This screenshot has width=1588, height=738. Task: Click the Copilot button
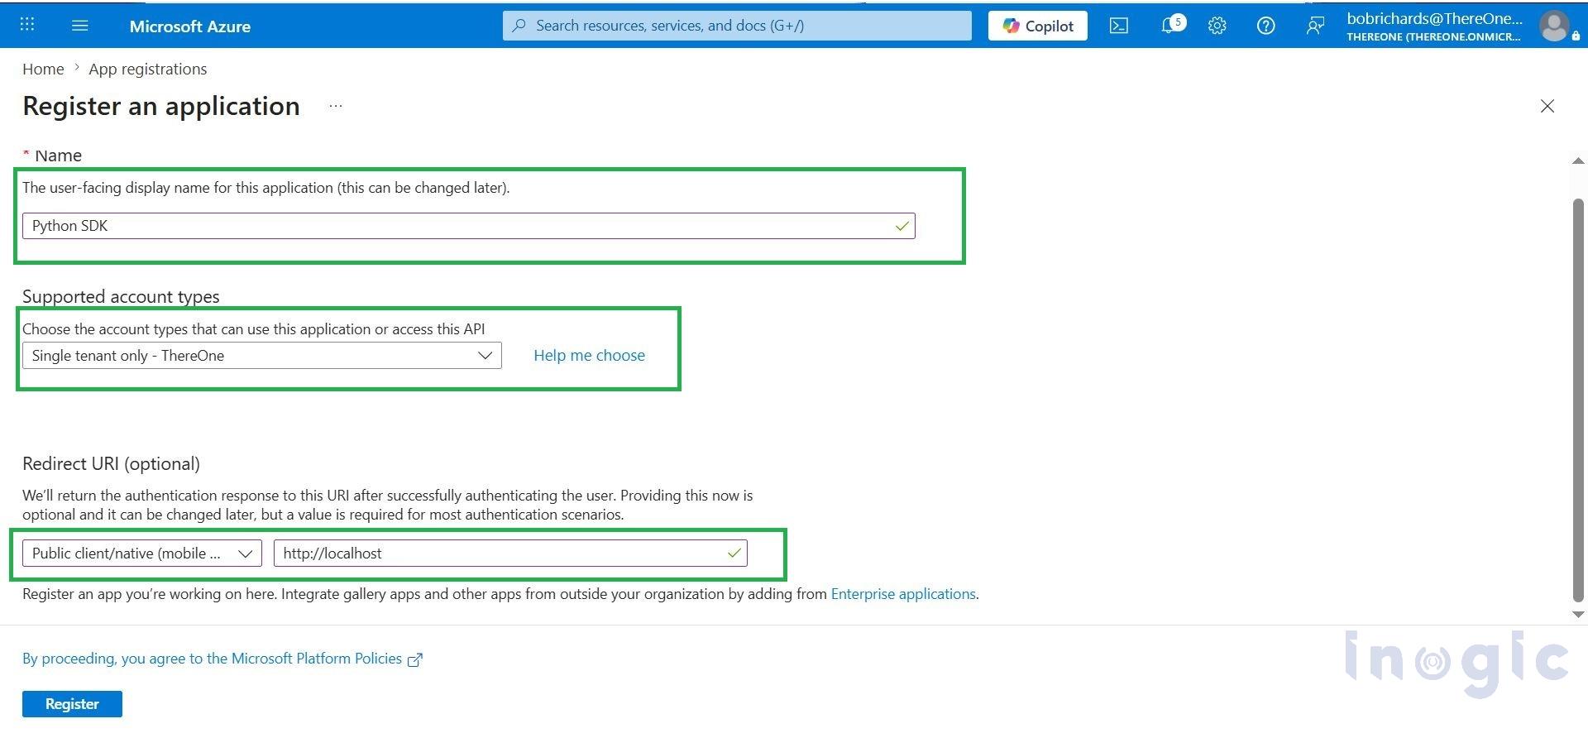pyautogui.click(x=1037, y=26)
